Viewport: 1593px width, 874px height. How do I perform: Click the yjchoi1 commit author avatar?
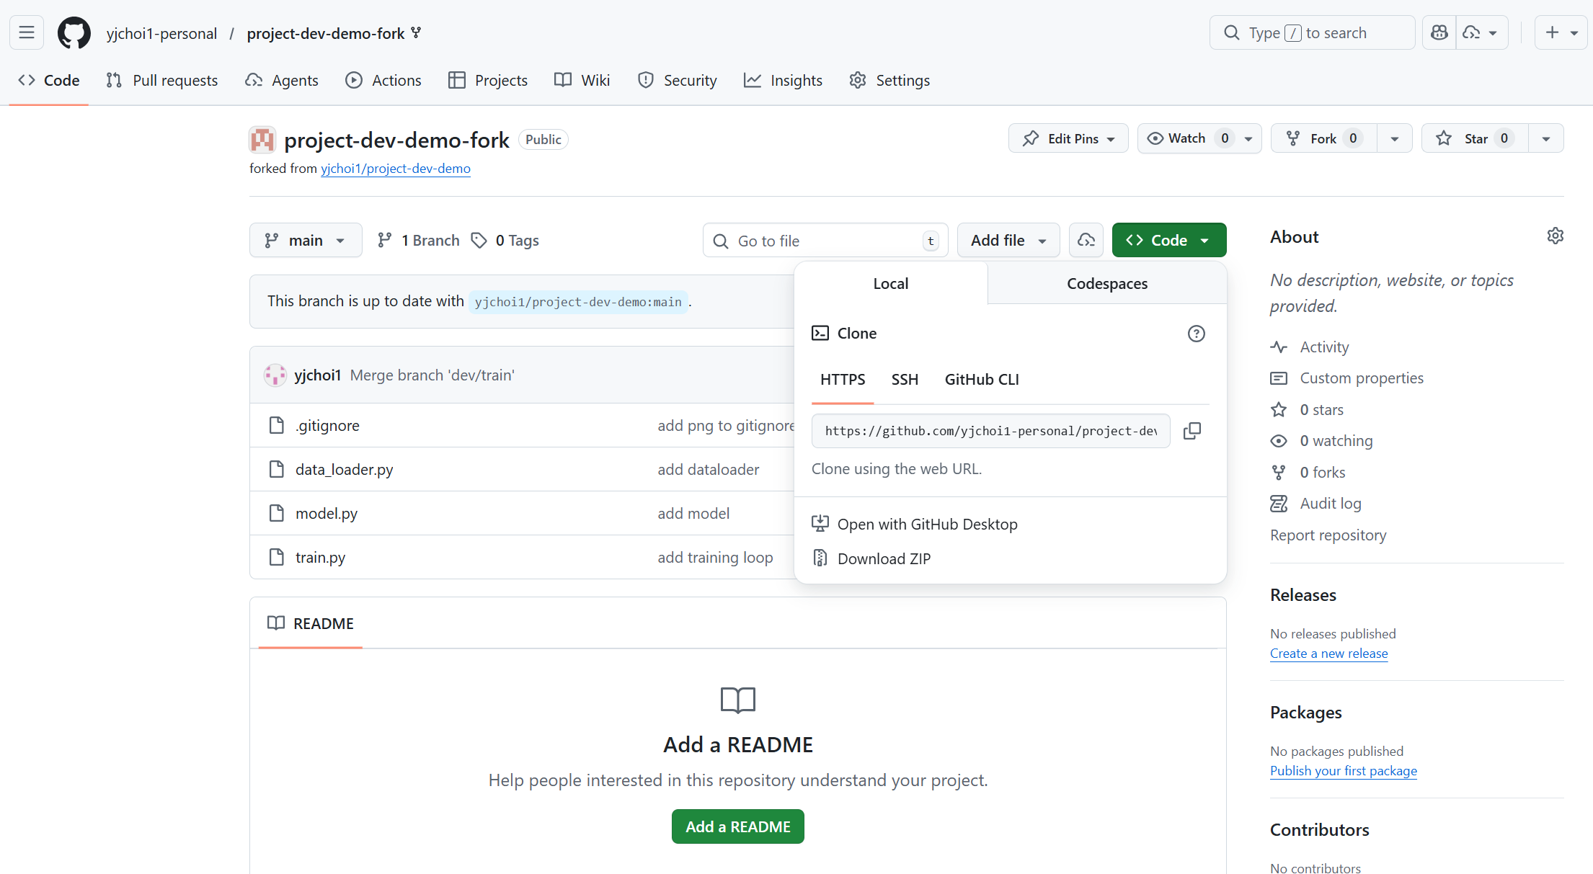click(x=275, y=375)
